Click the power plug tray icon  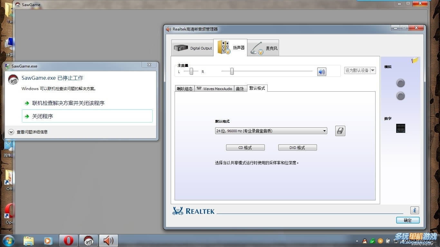(x=388, y=241)
